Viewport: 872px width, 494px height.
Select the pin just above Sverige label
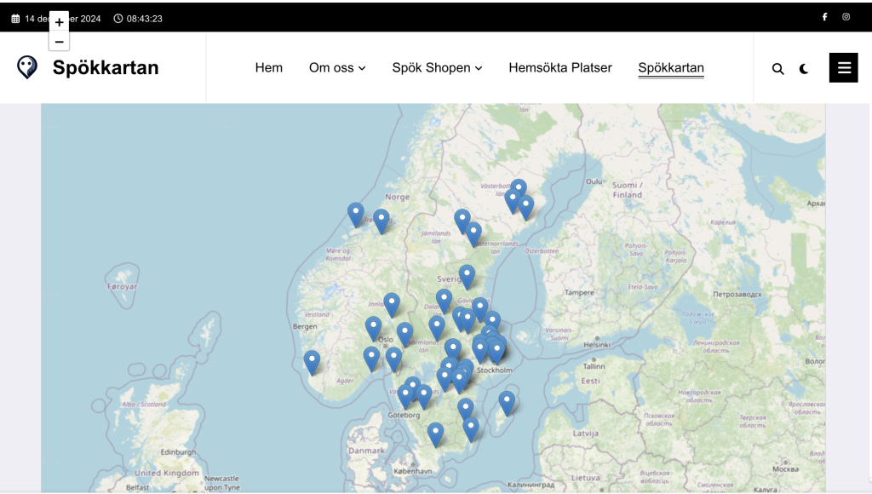[467, 277]
